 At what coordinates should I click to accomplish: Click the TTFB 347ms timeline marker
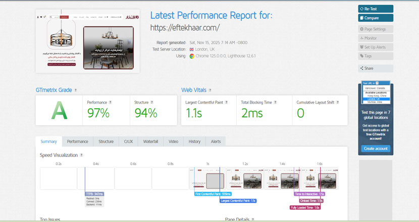[x=94, y=194]
